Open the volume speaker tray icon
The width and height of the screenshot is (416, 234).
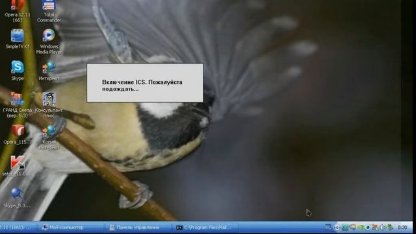click(x=382, y=227)
